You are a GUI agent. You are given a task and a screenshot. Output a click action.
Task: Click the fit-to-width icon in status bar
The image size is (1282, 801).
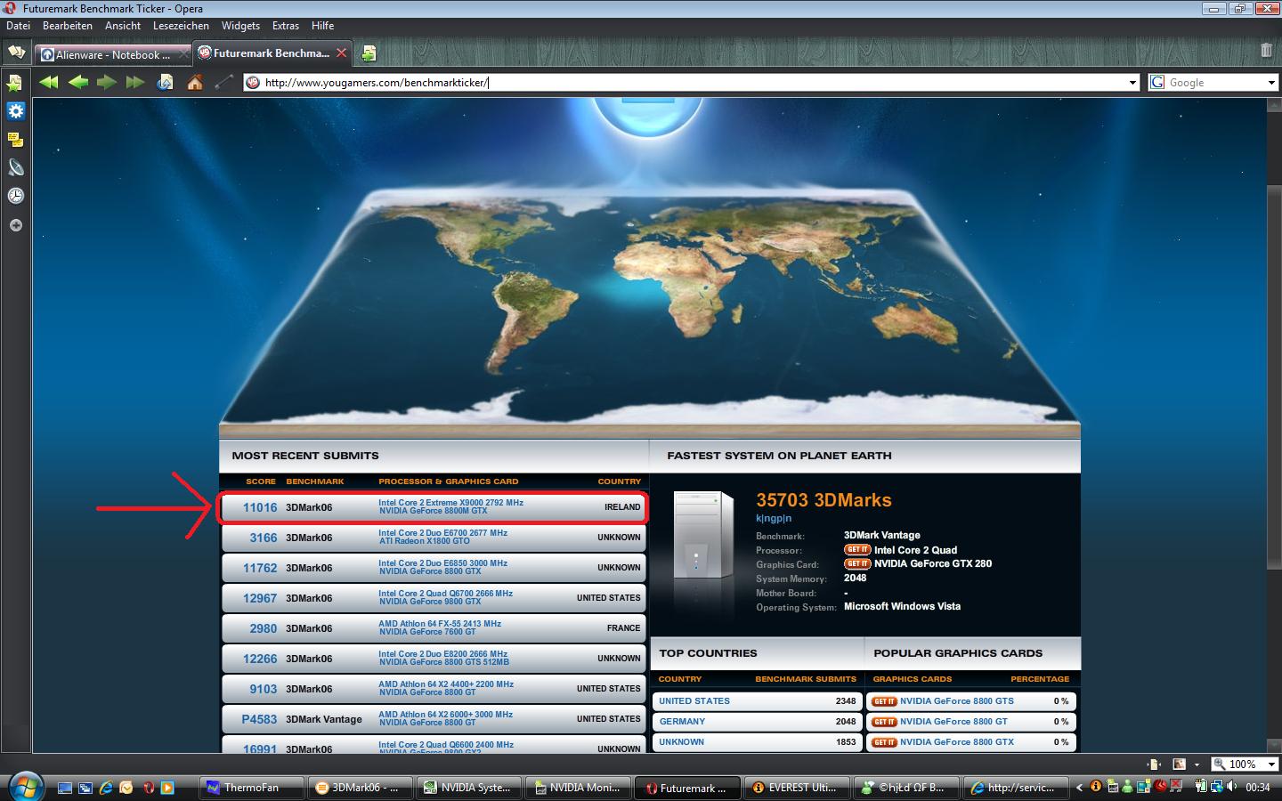click(x=1155, y=764)
